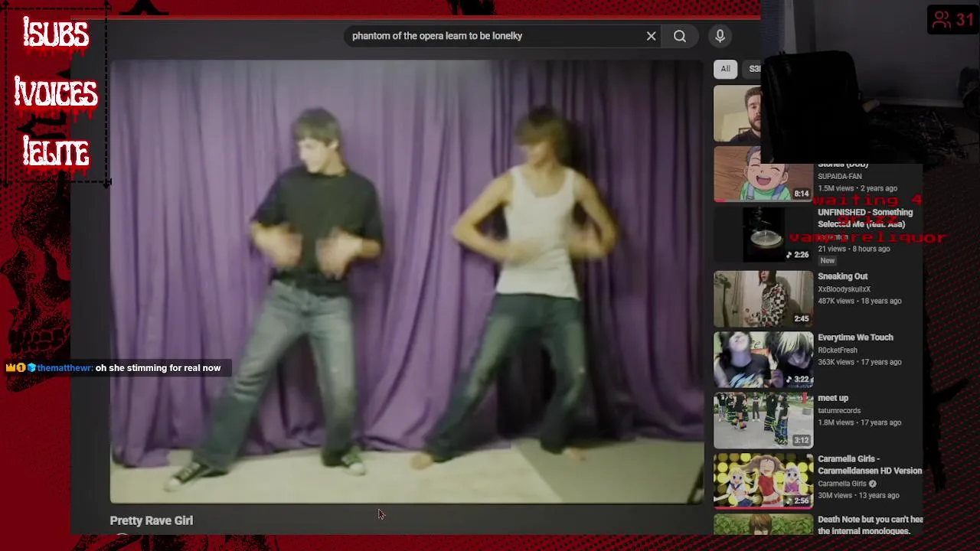The height and width of the screenshot is (551, 980).
Task: Click the '!ELITE' overlay command text
Action: [56, 152]
